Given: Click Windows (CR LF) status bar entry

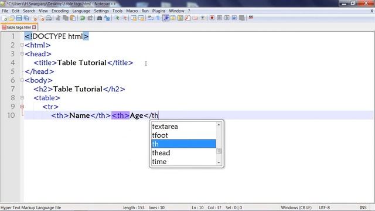Looking at the screenshot, I should coord(296,207).
